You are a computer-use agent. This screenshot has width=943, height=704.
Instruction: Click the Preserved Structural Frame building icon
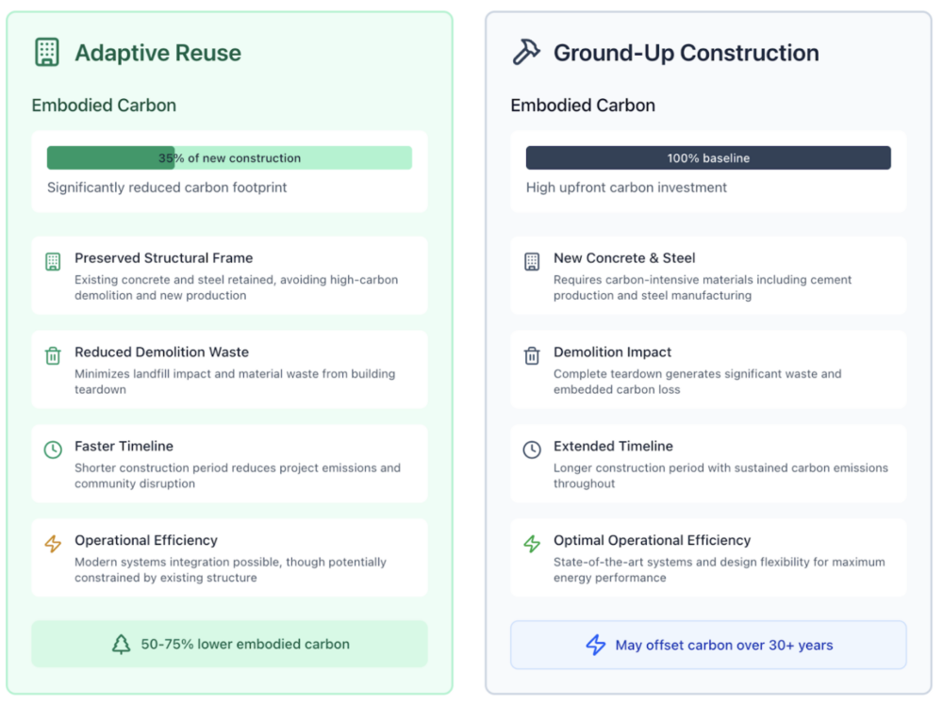tap(53, 261)
